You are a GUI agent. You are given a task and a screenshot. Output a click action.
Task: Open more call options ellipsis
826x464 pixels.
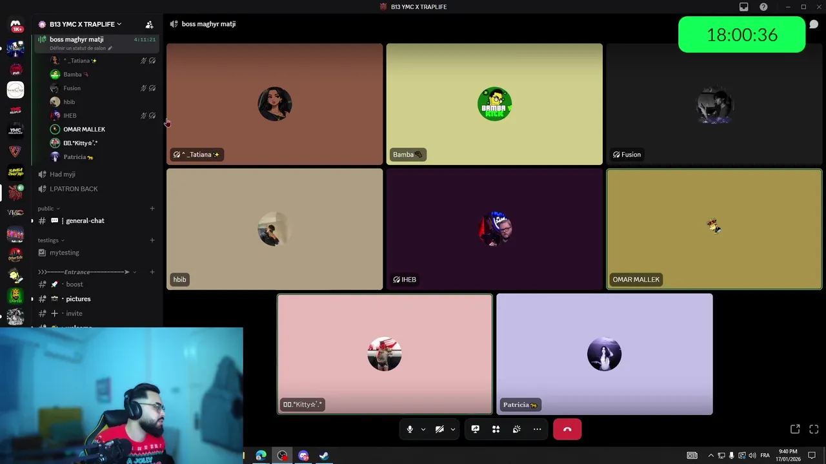click(537, 429)
